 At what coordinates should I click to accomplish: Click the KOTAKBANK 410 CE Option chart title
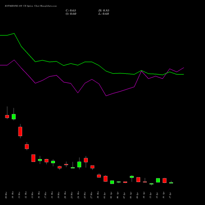coord(31,6)
